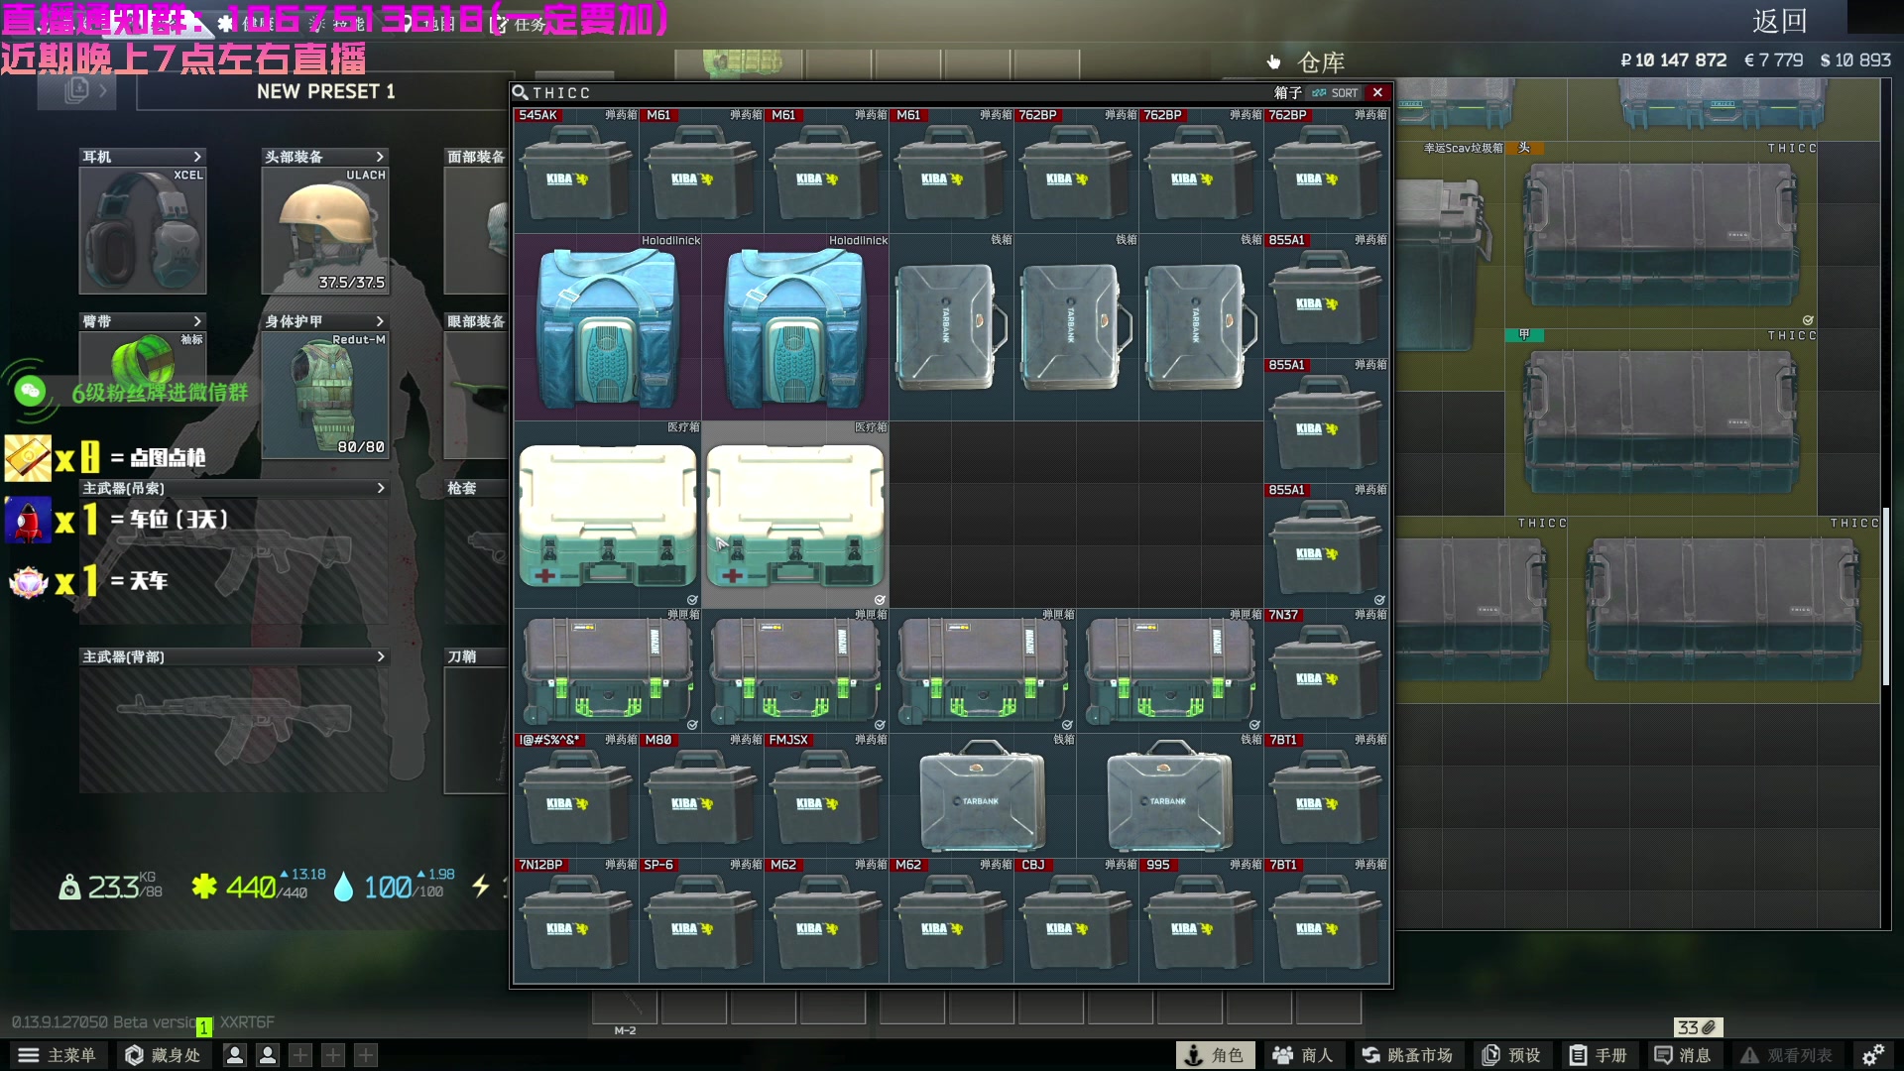Click the search magnifier in THICC window

pos(520,92)
